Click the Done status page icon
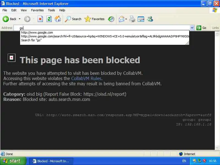Viewport: 220px width, 165px height. [3, 154]
